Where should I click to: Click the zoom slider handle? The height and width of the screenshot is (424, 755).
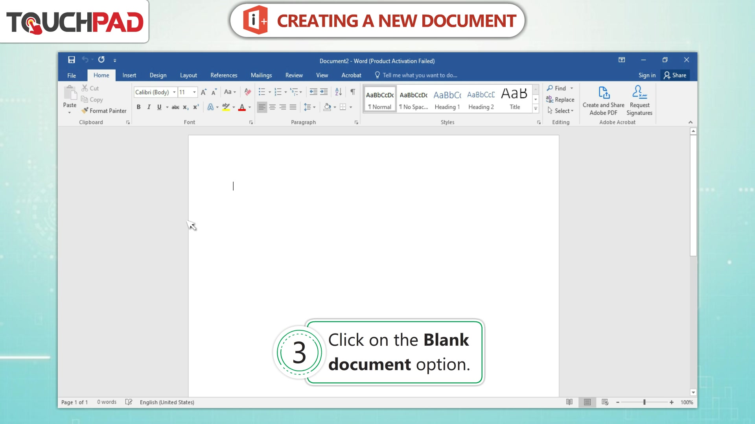[x=645, y=402]
